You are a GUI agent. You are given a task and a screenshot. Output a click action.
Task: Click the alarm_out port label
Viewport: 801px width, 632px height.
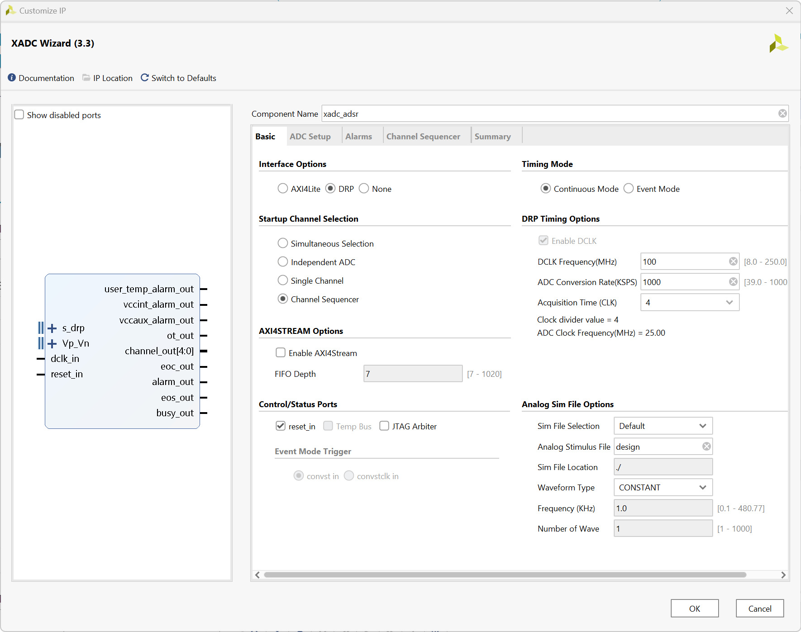pyautogui.click(x=173, y=382)
